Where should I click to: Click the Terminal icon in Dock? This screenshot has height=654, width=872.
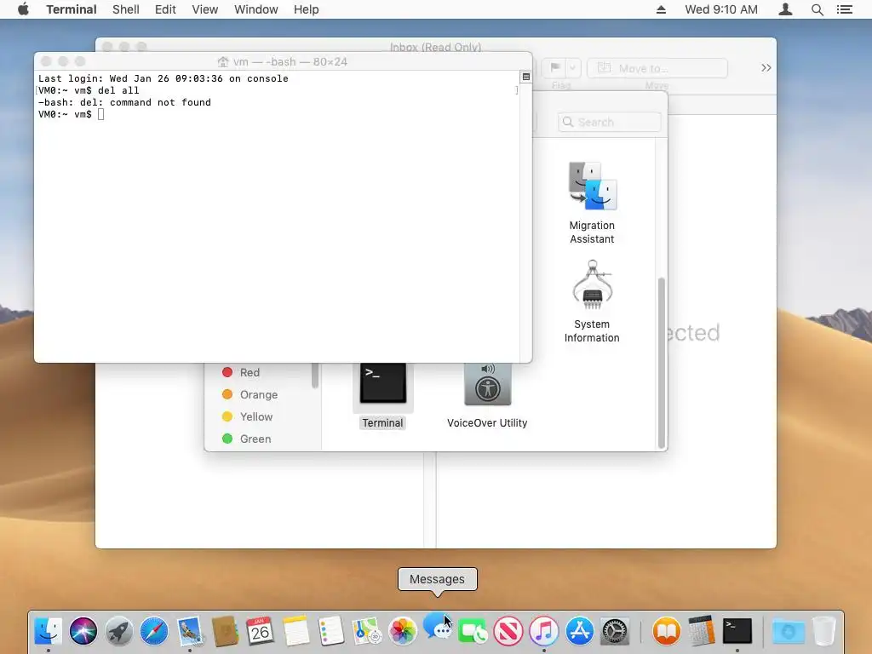[737, 631]
